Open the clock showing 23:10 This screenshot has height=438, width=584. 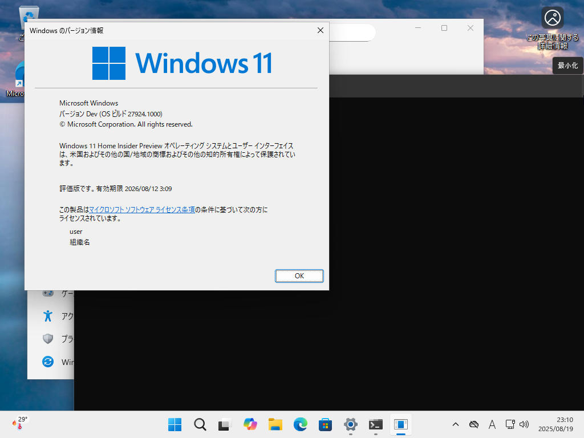coord(555,424)
